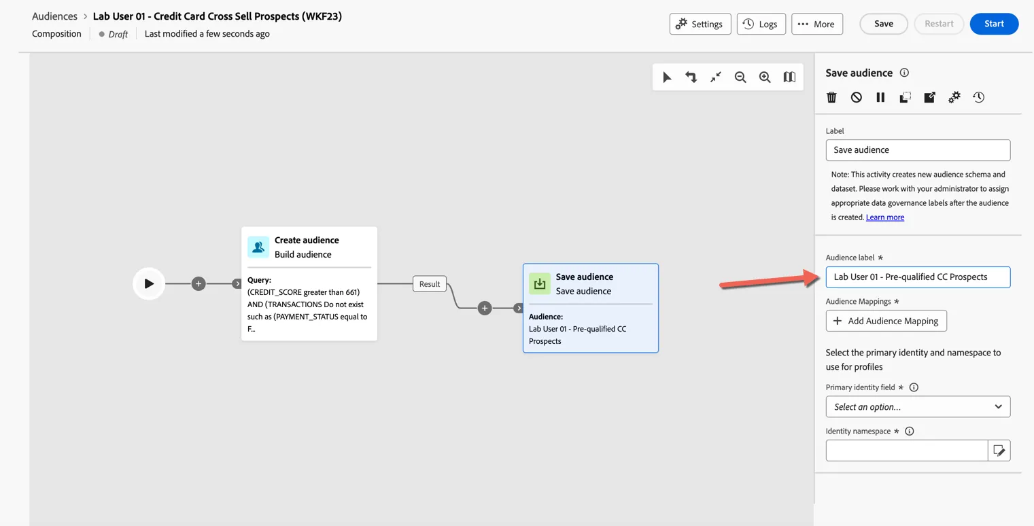Open composition Settings
The image size is (1034, 526).
pos(700,24)
